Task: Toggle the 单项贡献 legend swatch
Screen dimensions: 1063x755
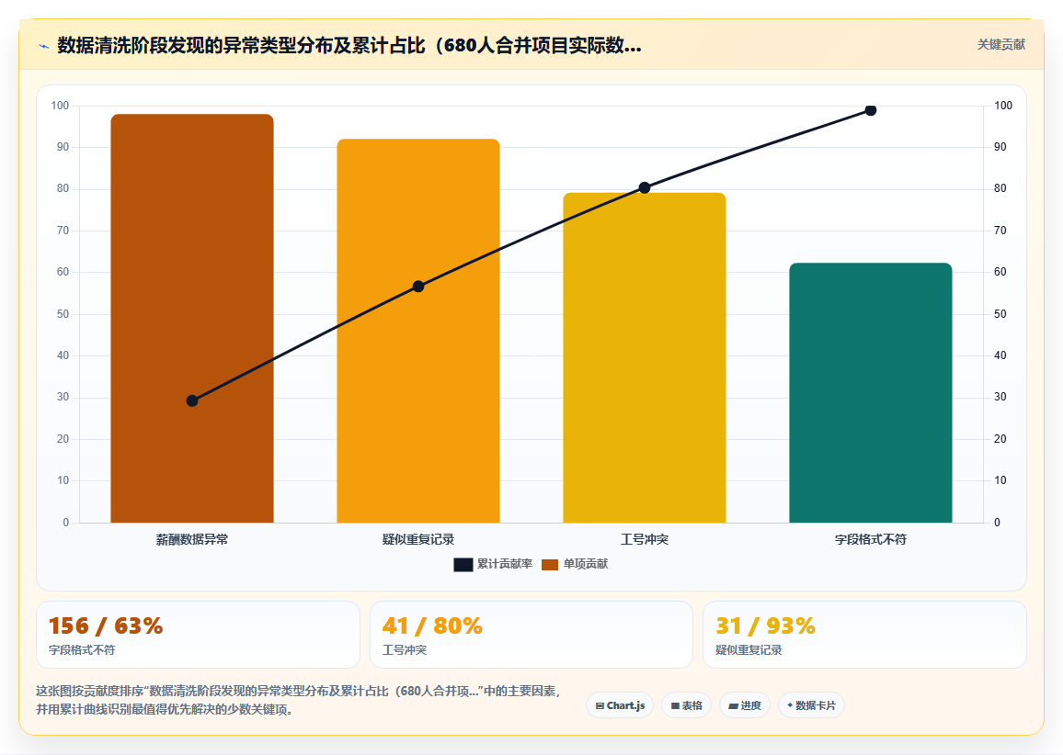Action: coord(550,565)
